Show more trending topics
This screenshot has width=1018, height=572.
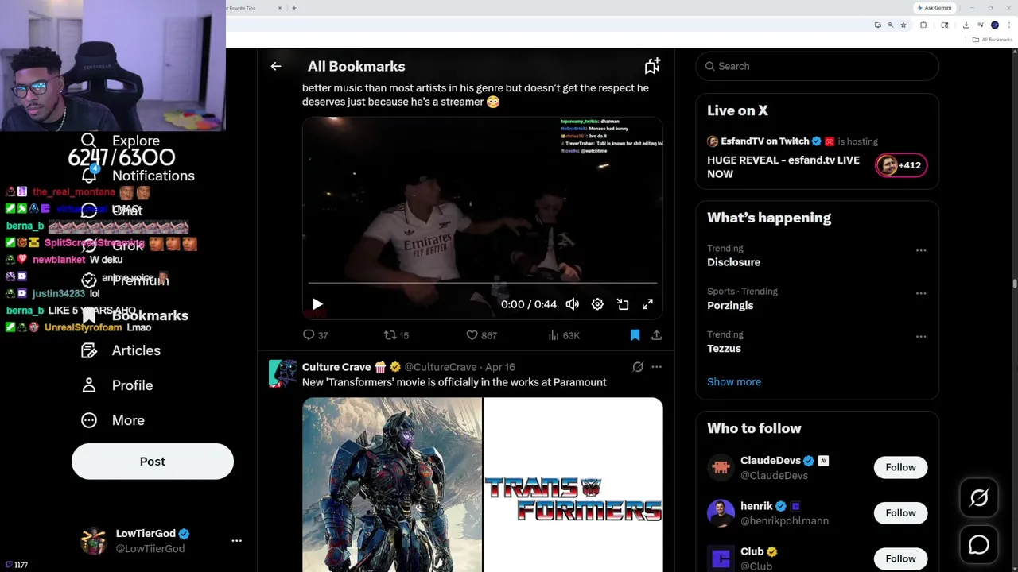[x=734, y=381]
